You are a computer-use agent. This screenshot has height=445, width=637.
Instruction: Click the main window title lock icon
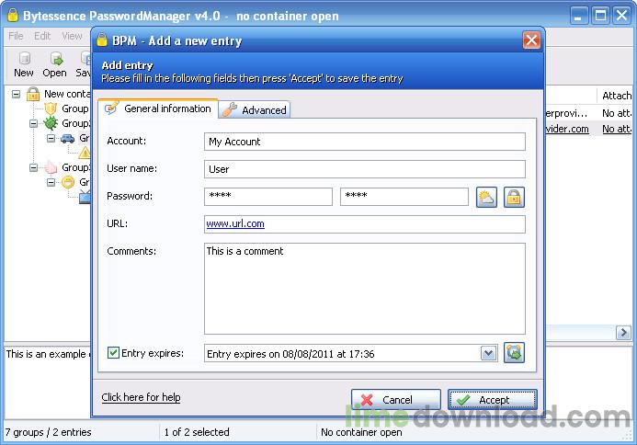pyautogui.click(x=13, y=16)
